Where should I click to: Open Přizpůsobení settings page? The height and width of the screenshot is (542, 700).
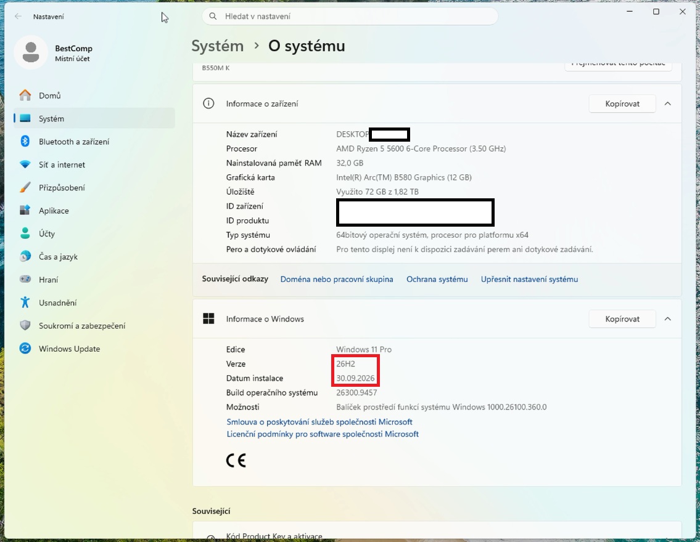(94, 188)
